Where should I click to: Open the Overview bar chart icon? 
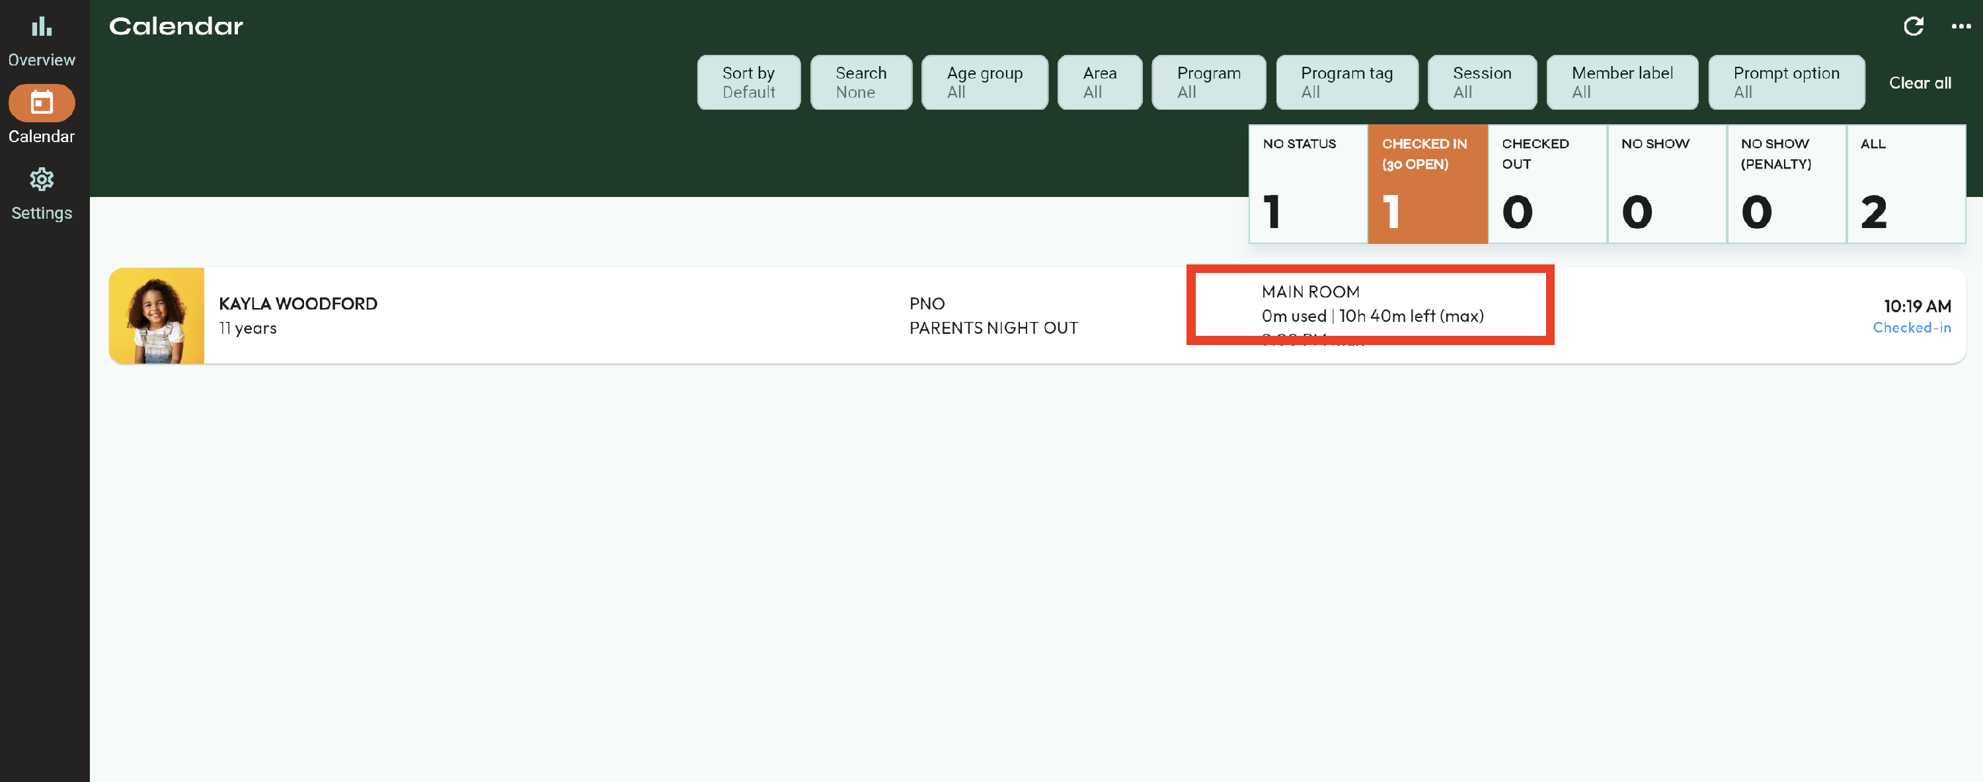[x=42, y=28]
